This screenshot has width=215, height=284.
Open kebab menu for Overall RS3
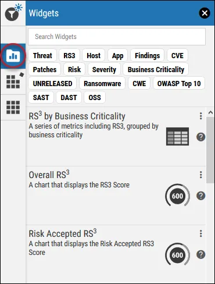point(201,175)
